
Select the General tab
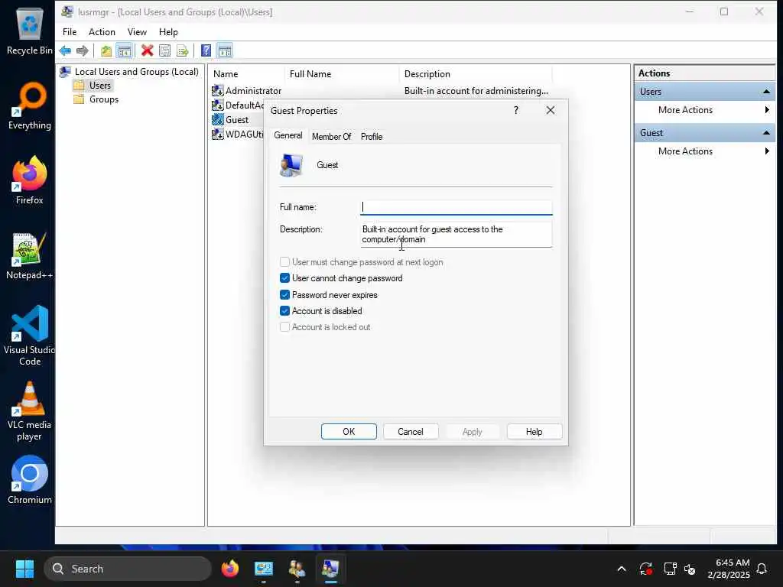(x=288, y=135)
